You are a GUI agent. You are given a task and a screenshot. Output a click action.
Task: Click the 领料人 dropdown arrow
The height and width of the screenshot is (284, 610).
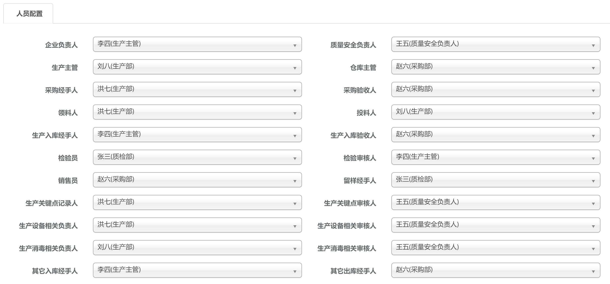(x=295, y=113)
